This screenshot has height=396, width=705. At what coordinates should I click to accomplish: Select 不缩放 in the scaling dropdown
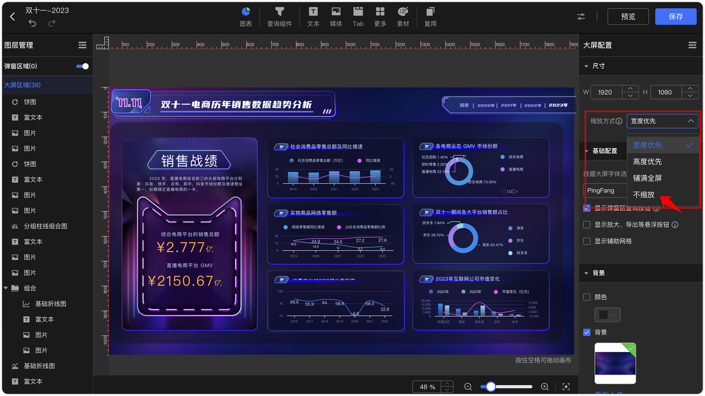pyautogui.click(x=643, y=194)
